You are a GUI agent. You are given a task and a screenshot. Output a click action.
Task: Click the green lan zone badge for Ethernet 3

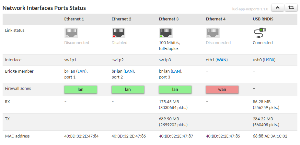175,90
